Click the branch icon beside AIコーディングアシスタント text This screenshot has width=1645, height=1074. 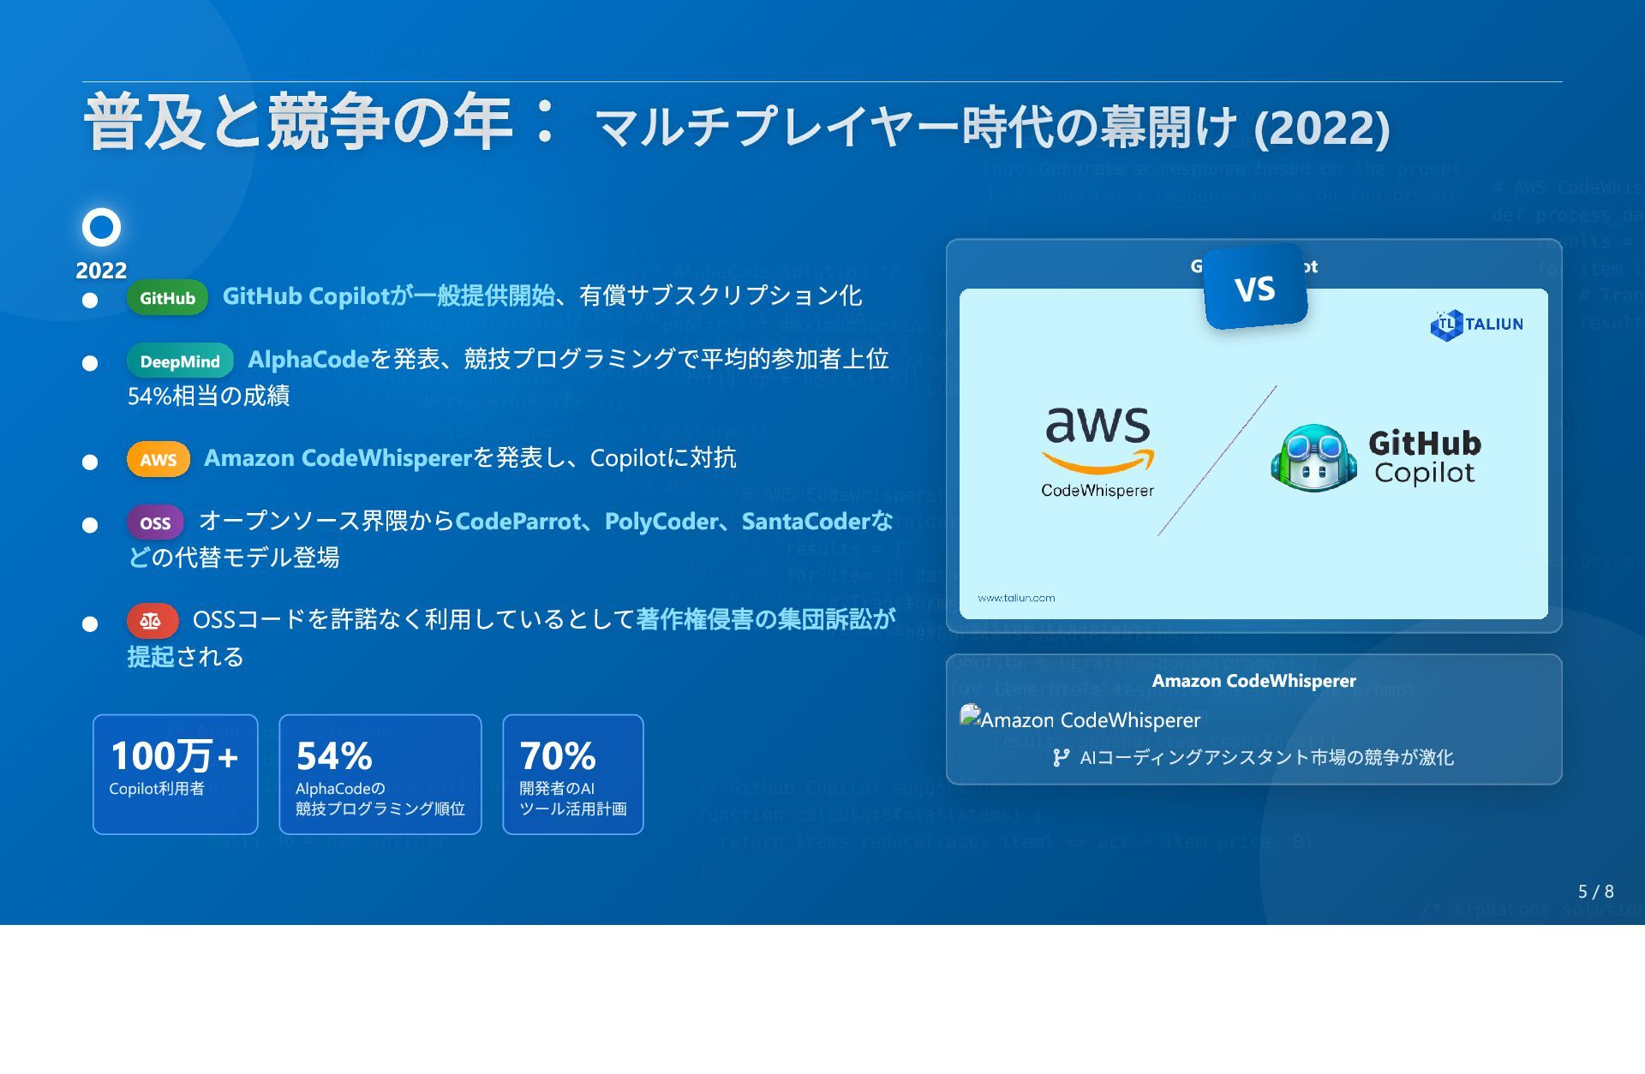(1061, 757)
